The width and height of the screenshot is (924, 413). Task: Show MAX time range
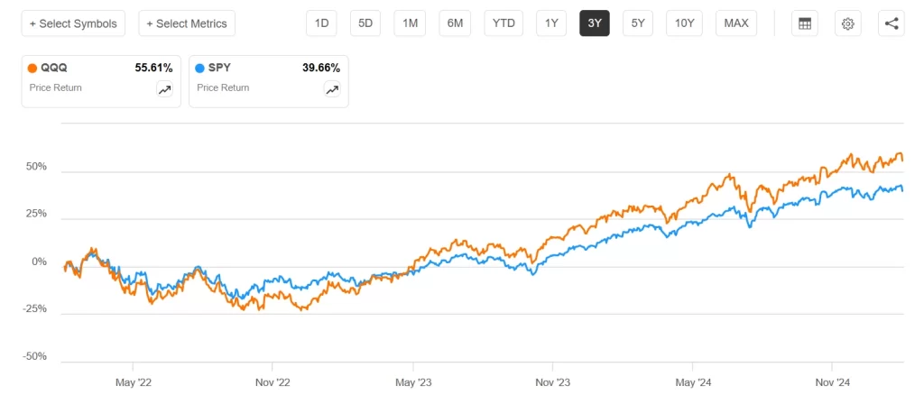[x=736, y=23]
